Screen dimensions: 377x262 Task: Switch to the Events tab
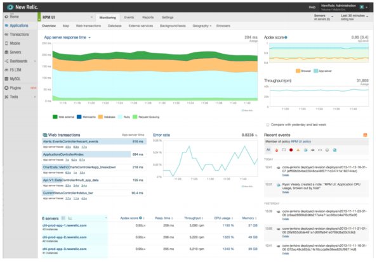(129, 17)
